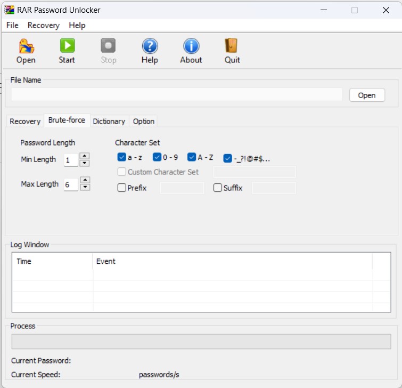Enable the Custom Character Set checkbox
Image resolution: width=402 pixels, height=388 pixels.
point(121,172)
